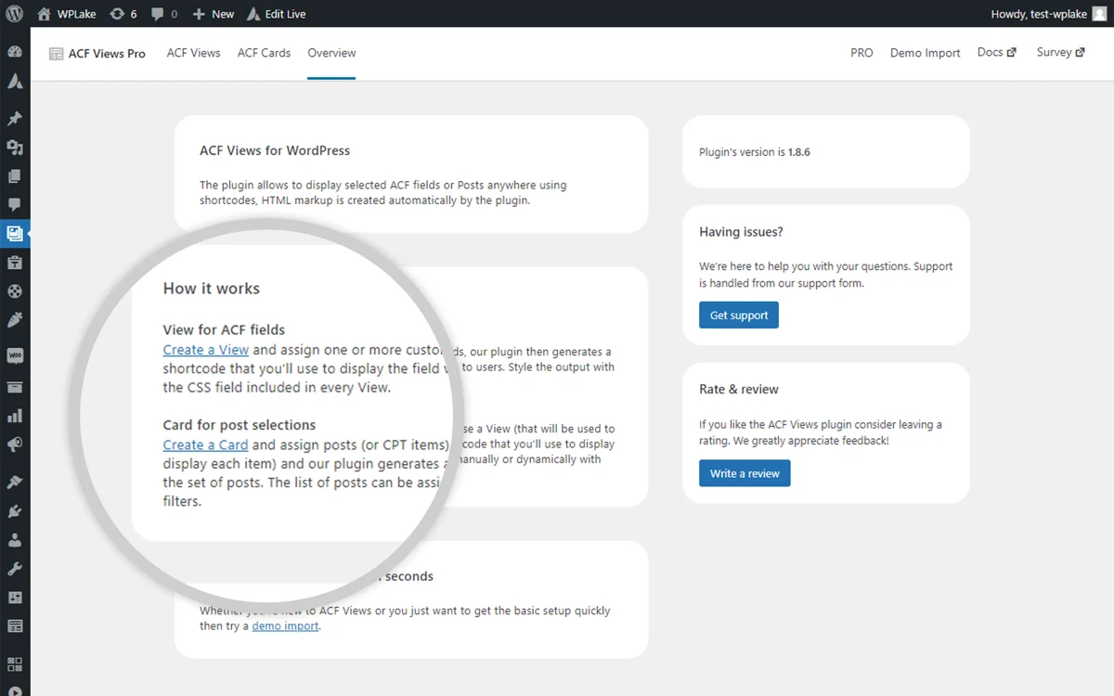Screen dimensions: 1114x696
Task: Click the demo import link
Action: [286, 626]
